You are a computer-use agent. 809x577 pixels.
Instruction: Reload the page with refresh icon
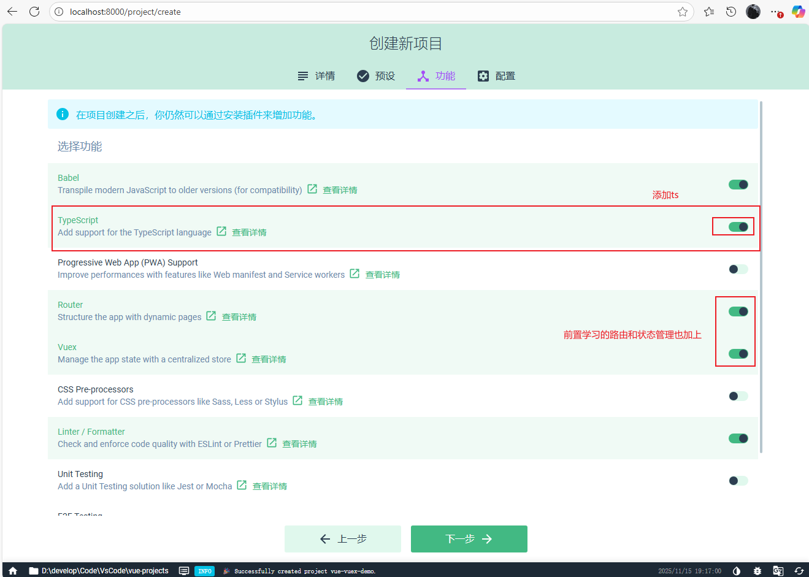coord(34,12)
